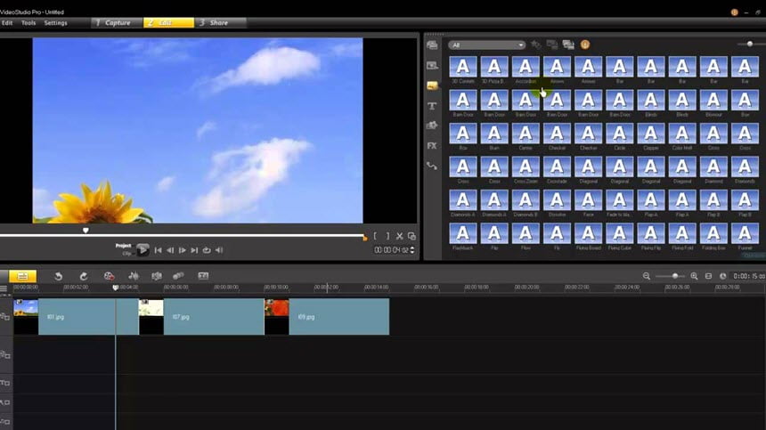
Task: Play the project preview
Action: coord(143,250)
